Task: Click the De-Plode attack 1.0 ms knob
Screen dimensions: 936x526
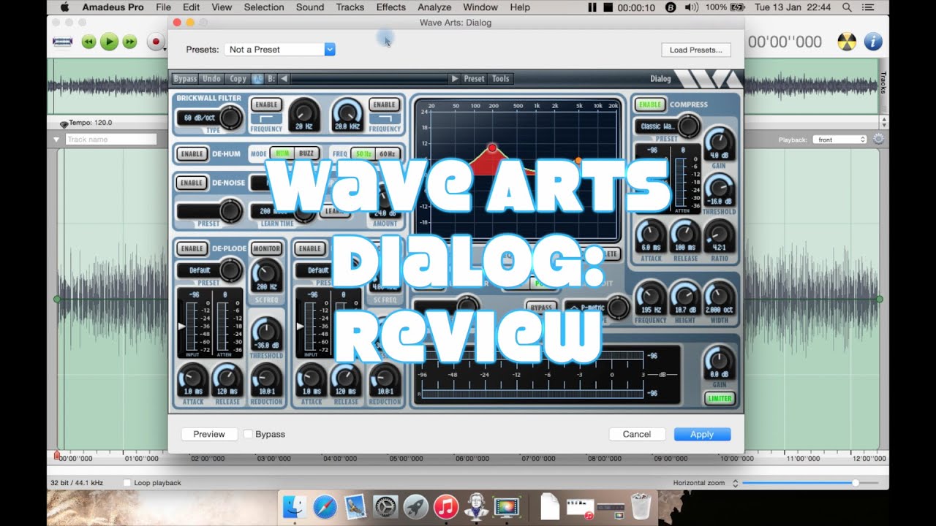Action: pos(193,380)
